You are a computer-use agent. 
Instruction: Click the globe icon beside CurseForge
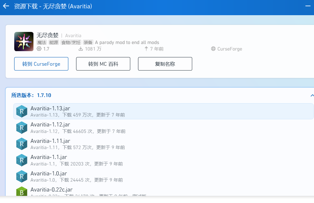[x=213, y=49]
